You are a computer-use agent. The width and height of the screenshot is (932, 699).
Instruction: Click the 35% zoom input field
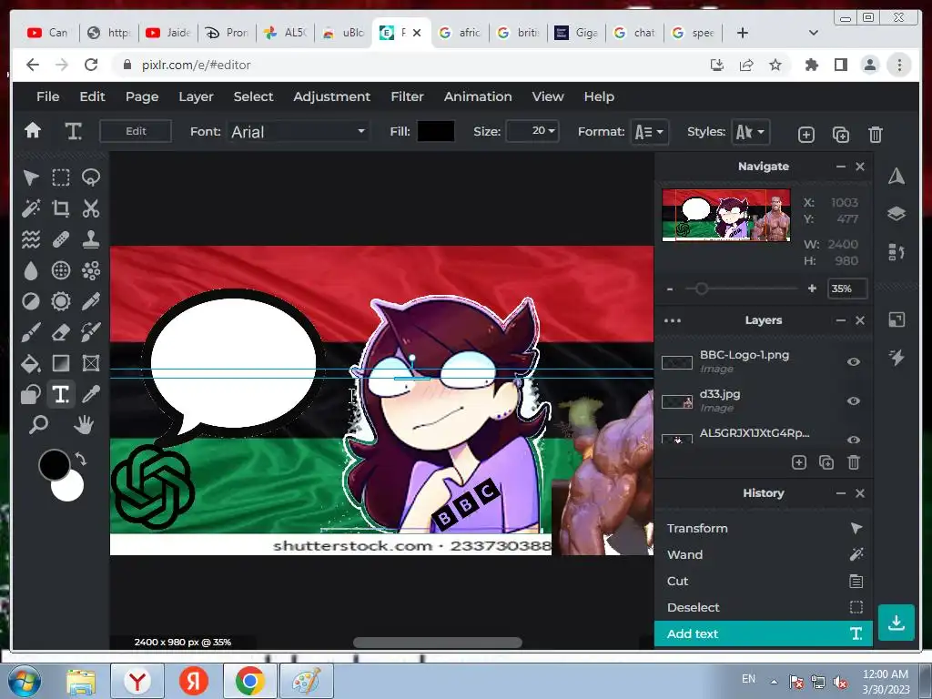[x=847, y=289]
